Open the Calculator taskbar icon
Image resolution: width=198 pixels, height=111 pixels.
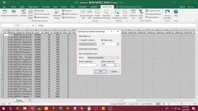[x=89, y=108]
